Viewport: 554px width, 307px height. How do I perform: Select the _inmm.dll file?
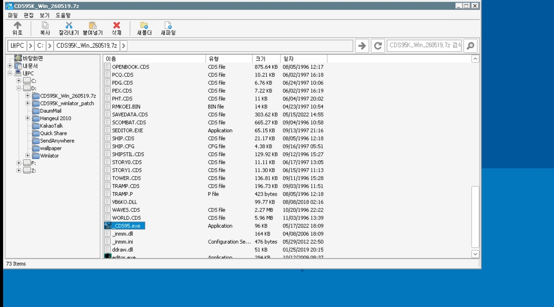coord(122,233)
